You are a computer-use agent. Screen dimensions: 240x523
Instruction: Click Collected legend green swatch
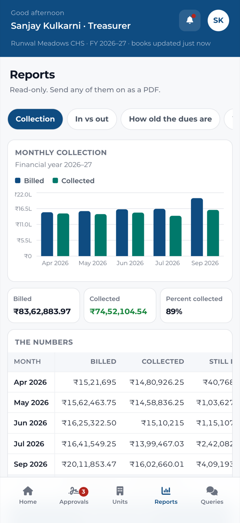55,180
